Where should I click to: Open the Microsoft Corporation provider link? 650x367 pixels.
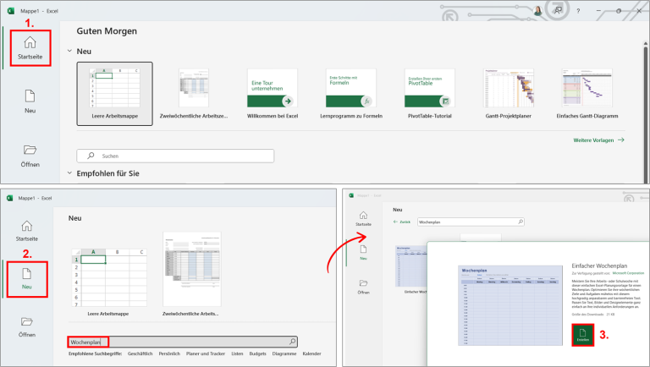(x=628, y=273)
